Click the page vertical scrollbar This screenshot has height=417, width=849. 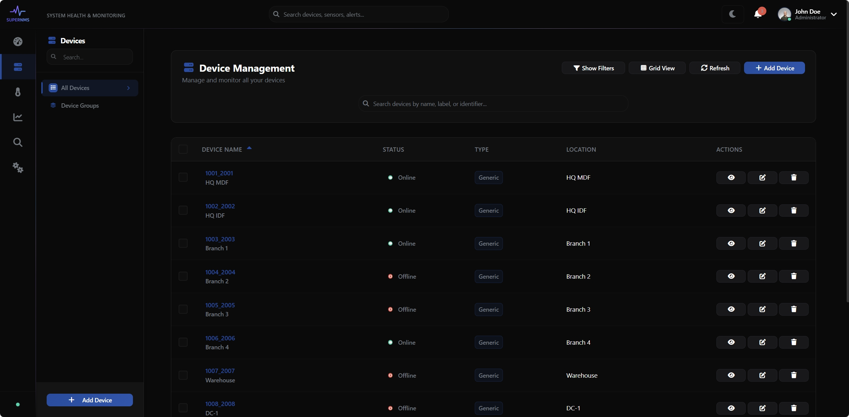coord(847,151)
